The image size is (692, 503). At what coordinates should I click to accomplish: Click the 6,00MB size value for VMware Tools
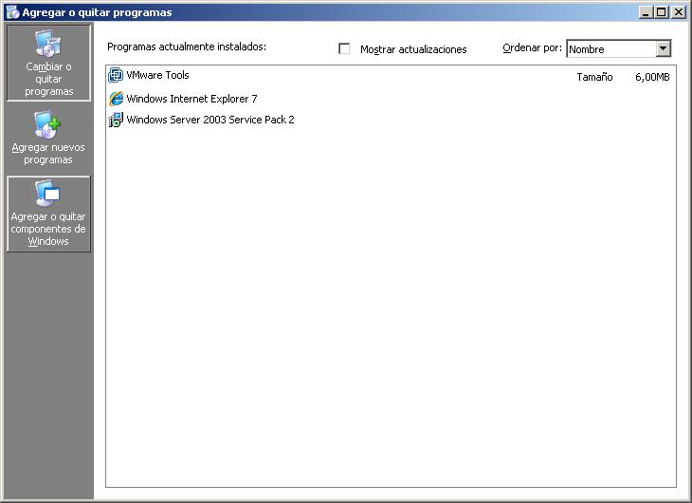pos(652,77)
